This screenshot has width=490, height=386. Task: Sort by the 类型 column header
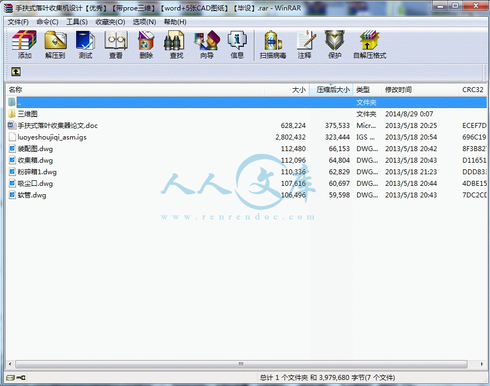(x=367, y=90)
